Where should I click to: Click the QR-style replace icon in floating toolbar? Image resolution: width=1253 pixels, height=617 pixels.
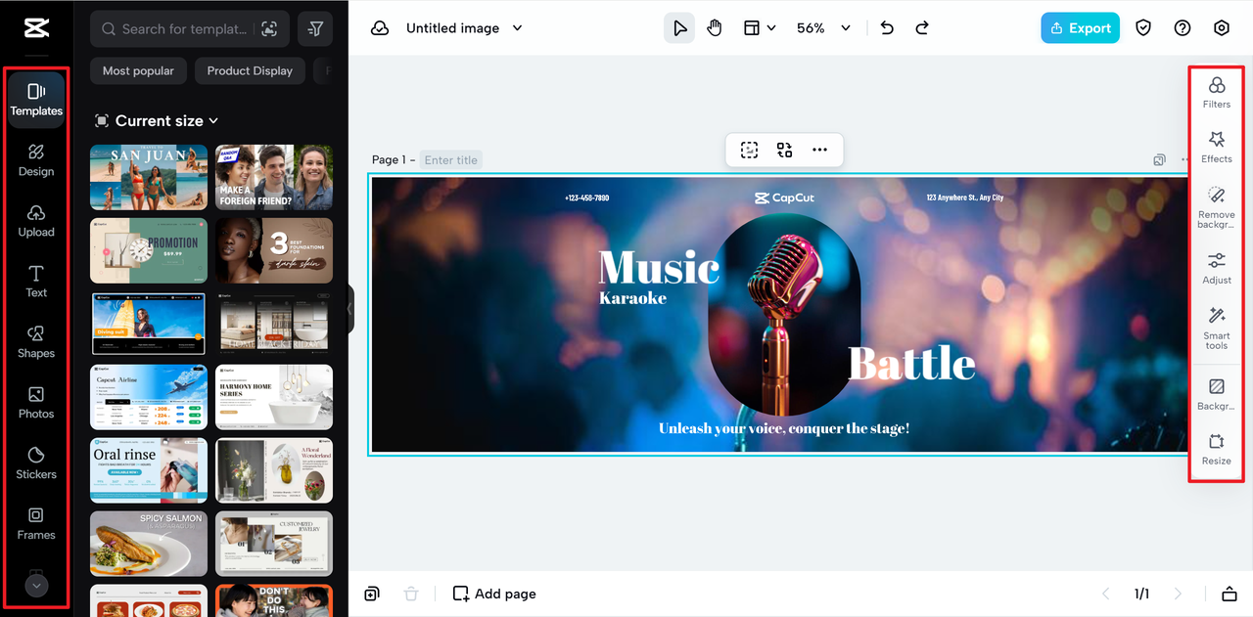[784, 150]
